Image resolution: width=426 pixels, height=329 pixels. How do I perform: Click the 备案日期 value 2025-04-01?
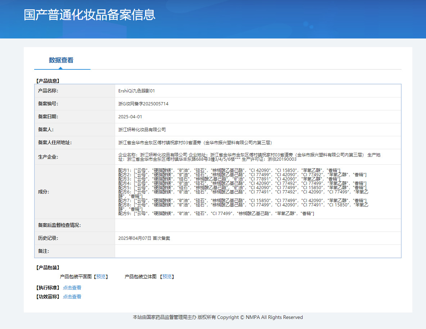[x=130, y=117]
